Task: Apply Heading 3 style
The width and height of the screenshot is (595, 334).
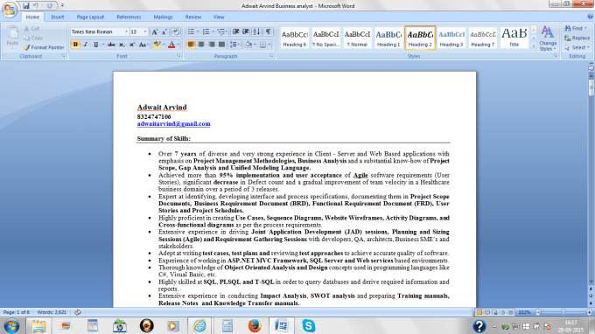Action: (451, 38)
